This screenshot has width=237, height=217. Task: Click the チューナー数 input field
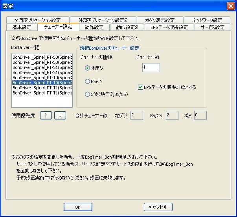click(151, 67)
